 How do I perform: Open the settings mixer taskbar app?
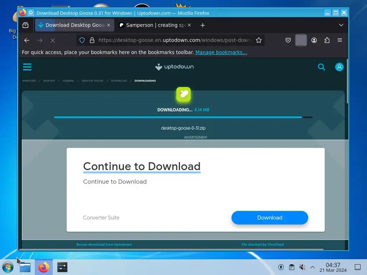(x=62, y=267)
